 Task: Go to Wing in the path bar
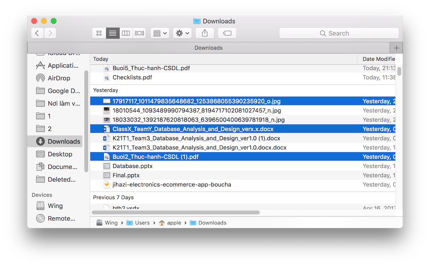tap(107, 223)
